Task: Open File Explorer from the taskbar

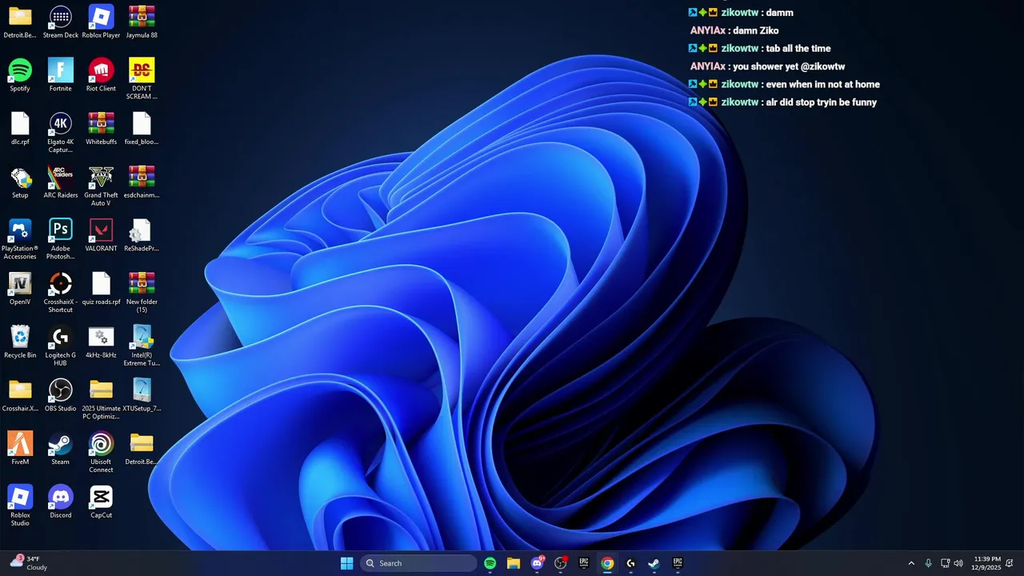Action: (x=514, y=563)
